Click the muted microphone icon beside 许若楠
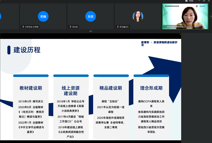The width and height of the screenshot is (212, 143). 23,27
